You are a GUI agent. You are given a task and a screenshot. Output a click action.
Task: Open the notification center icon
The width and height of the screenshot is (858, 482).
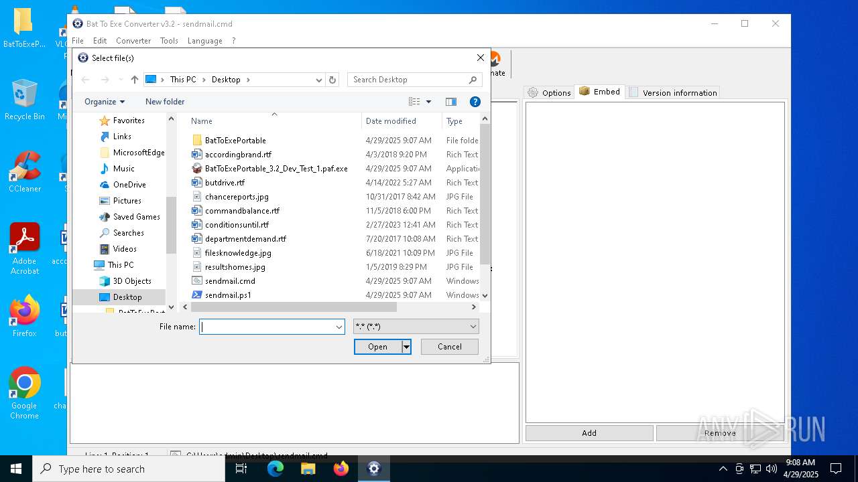click(x=836, y=469)
